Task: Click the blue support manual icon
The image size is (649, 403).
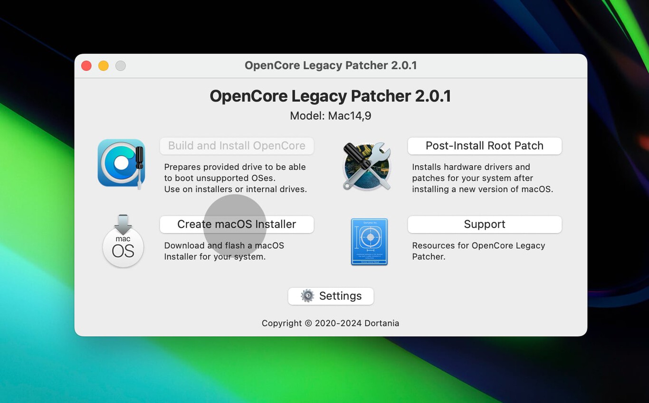Action: [x=369, y=242]
